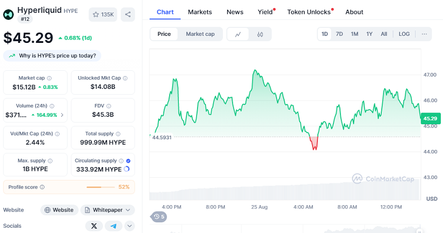Open Circulating supply info icon
Image resolution: width=443 pixels, height=233 pixels.
point(121,161)
